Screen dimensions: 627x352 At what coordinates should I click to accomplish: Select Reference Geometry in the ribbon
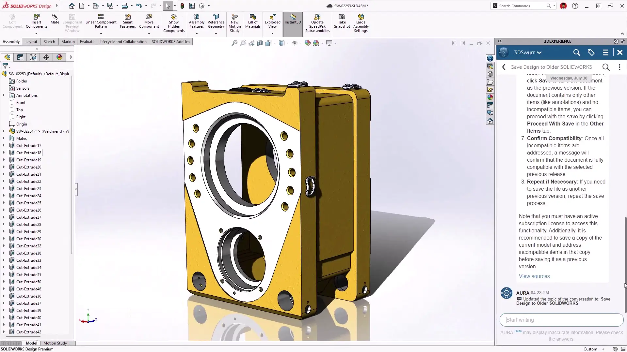[216, 21]
